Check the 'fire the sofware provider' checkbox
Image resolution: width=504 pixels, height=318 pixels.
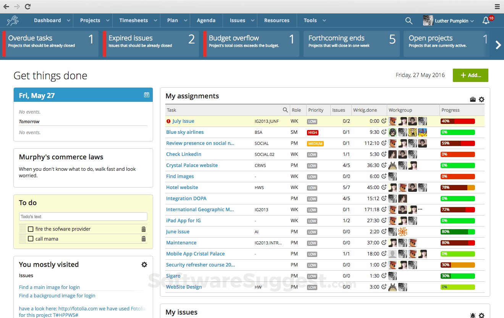click(31, 229)
